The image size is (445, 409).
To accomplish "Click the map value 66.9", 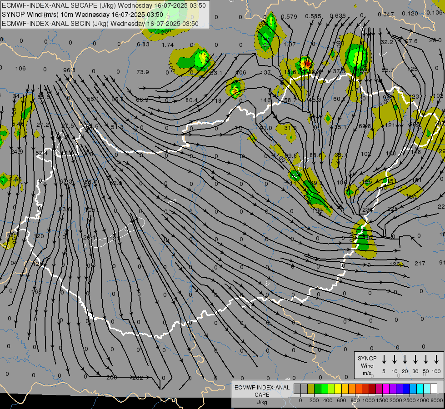I will pyautogui.click(x=142, y=100).
